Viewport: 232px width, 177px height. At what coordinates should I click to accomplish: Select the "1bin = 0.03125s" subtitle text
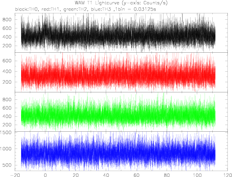point(136,9)
